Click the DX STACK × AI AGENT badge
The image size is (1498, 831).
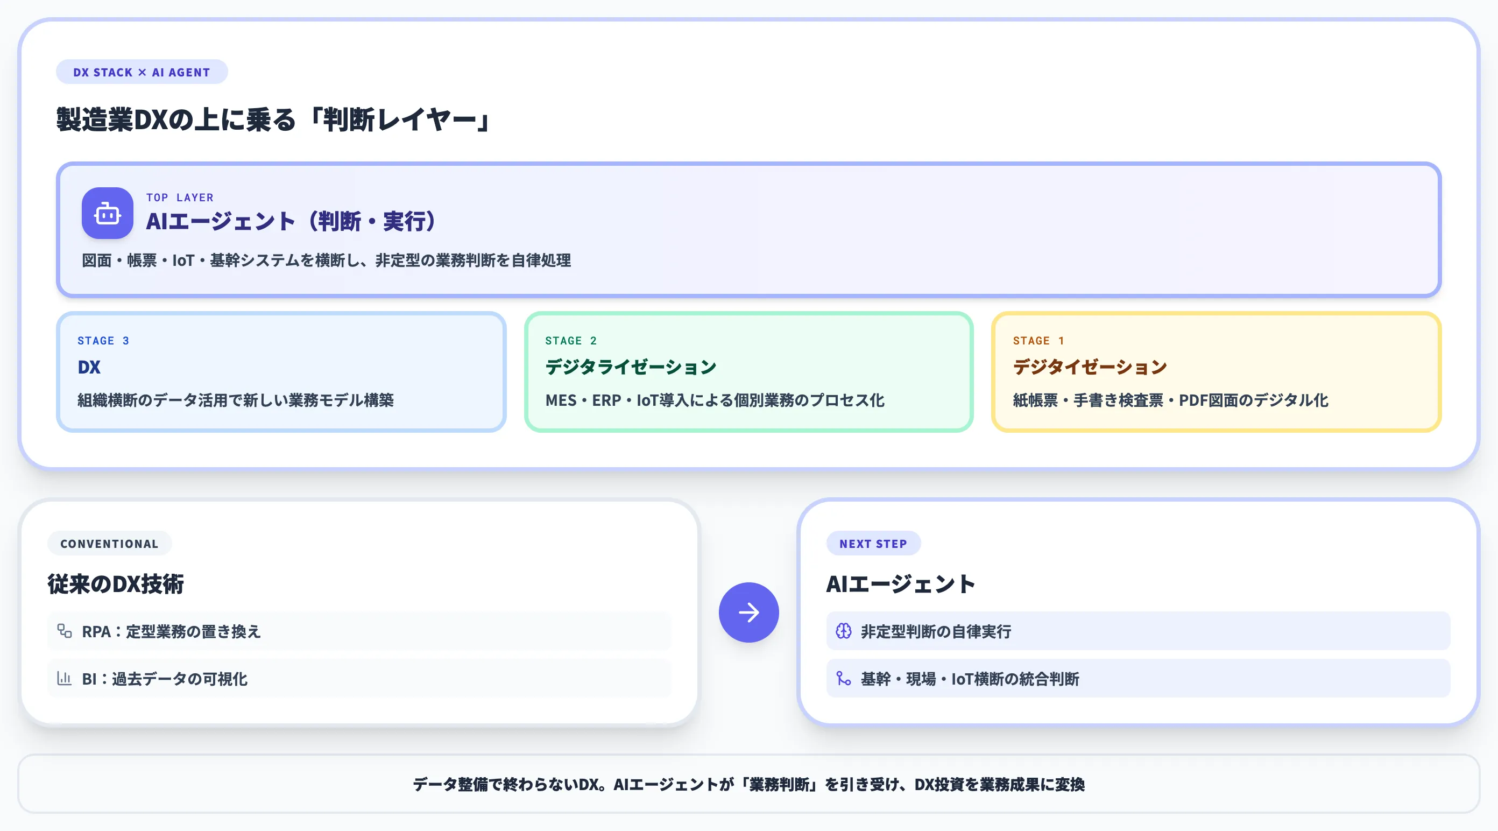pos(142,72)
